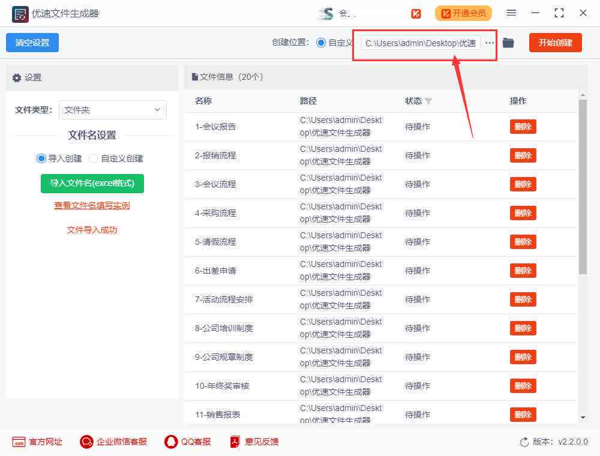Click the 文件导入成功 status message
This screenshot has width=600, height=456.
point(92,230)
